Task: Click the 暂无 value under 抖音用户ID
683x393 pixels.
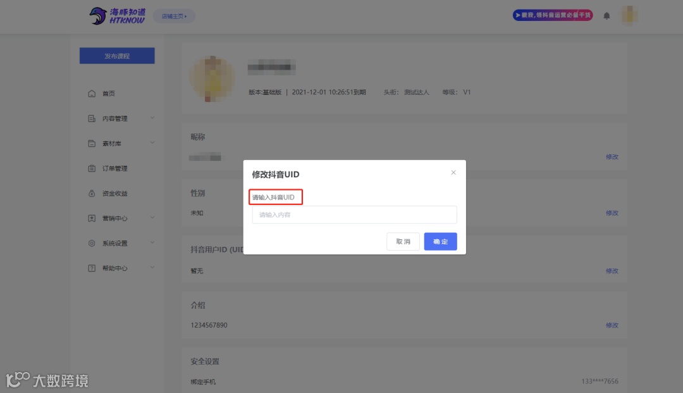Action: (197, 271)
